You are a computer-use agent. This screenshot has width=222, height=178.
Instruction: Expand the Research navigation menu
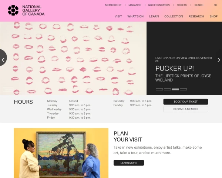coord(196,16)
